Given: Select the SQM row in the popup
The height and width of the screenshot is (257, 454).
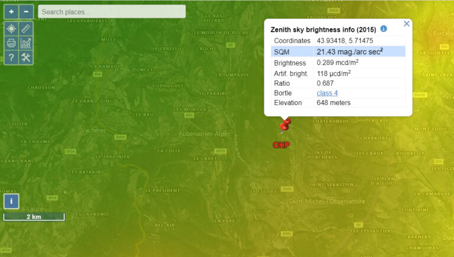Looking at the screenshot, I should coord(338,52).
